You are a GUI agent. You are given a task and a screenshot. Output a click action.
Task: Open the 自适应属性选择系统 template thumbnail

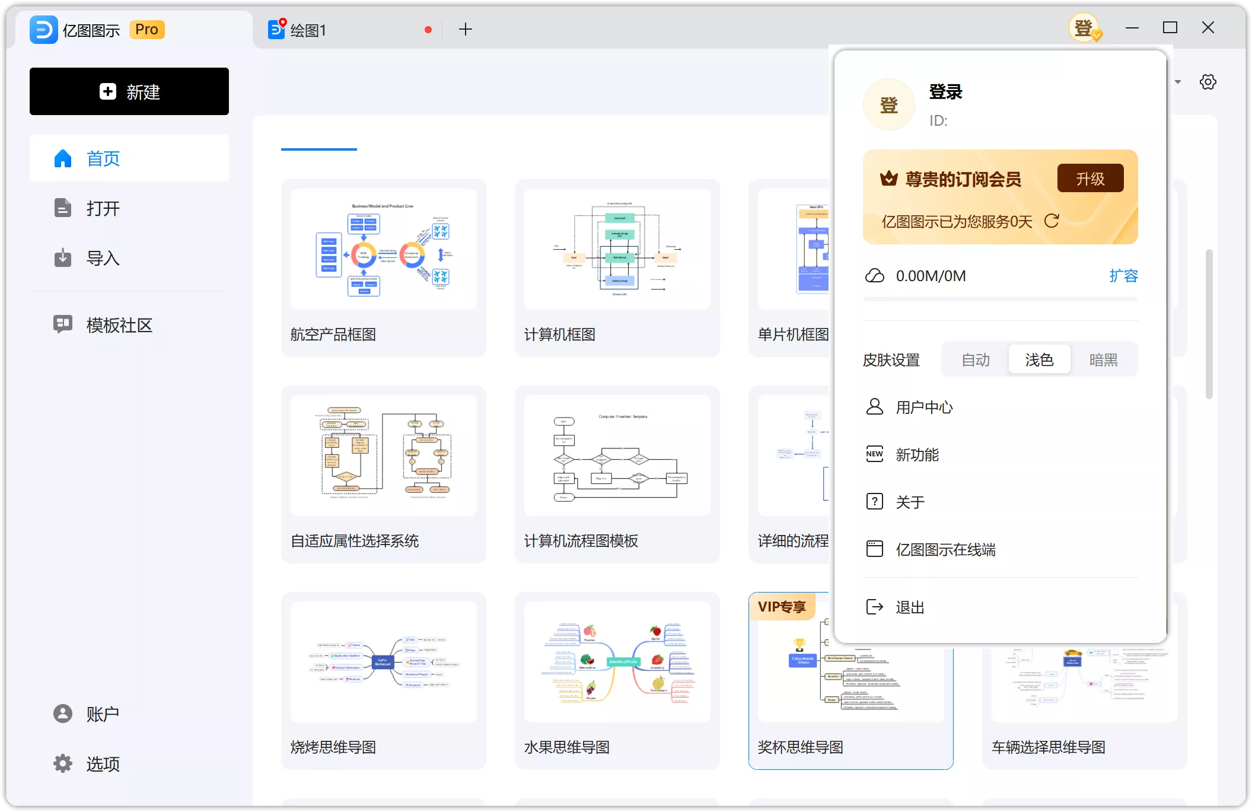coord(383,456)
